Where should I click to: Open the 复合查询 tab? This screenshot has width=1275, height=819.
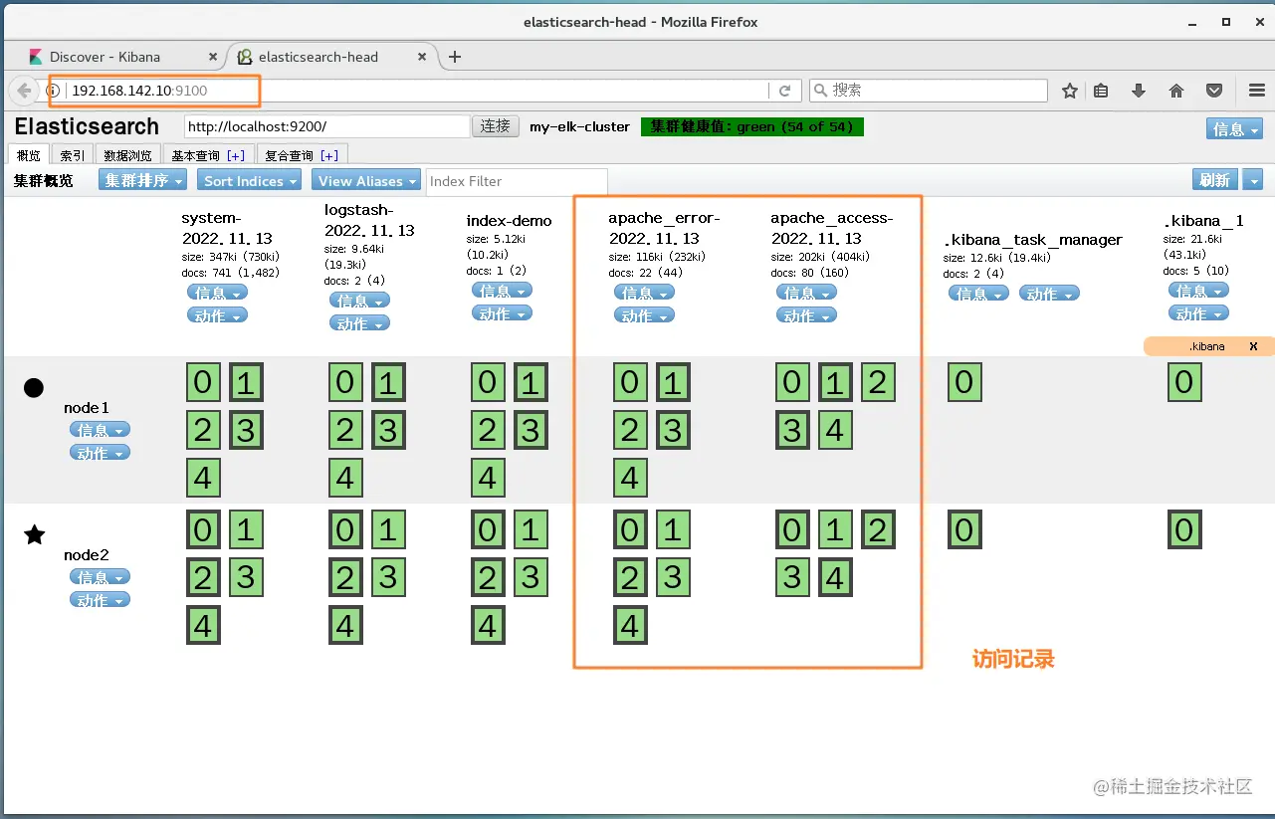click(301, 155)
